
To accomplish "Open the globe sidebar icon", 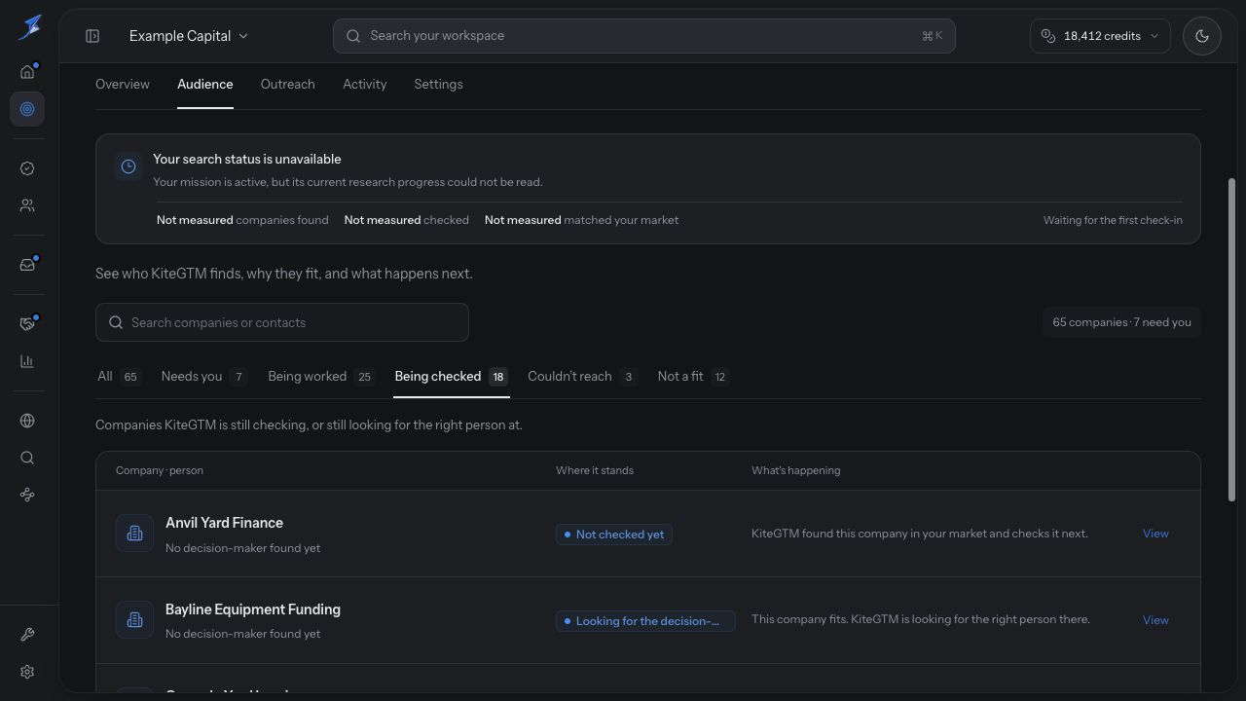I will 27,421.
